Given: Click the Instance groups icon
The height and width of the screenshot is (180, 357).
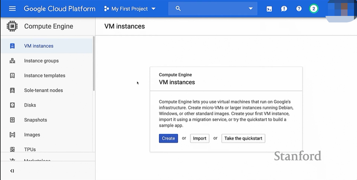Looking at the screenshot, I should (12, 61).
